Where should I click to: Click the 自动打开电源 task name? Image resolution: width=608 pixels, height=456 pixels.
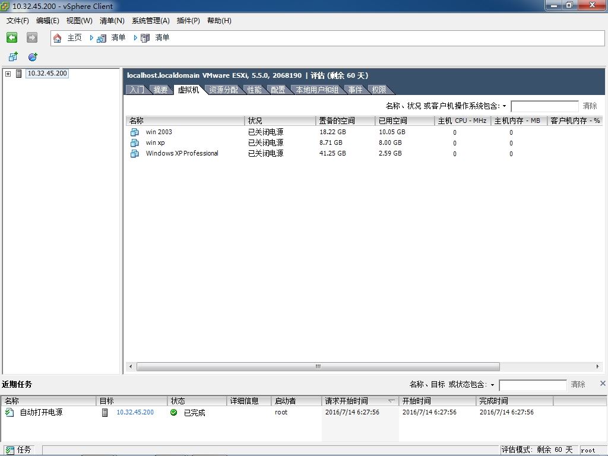click(x=41, y=412)
